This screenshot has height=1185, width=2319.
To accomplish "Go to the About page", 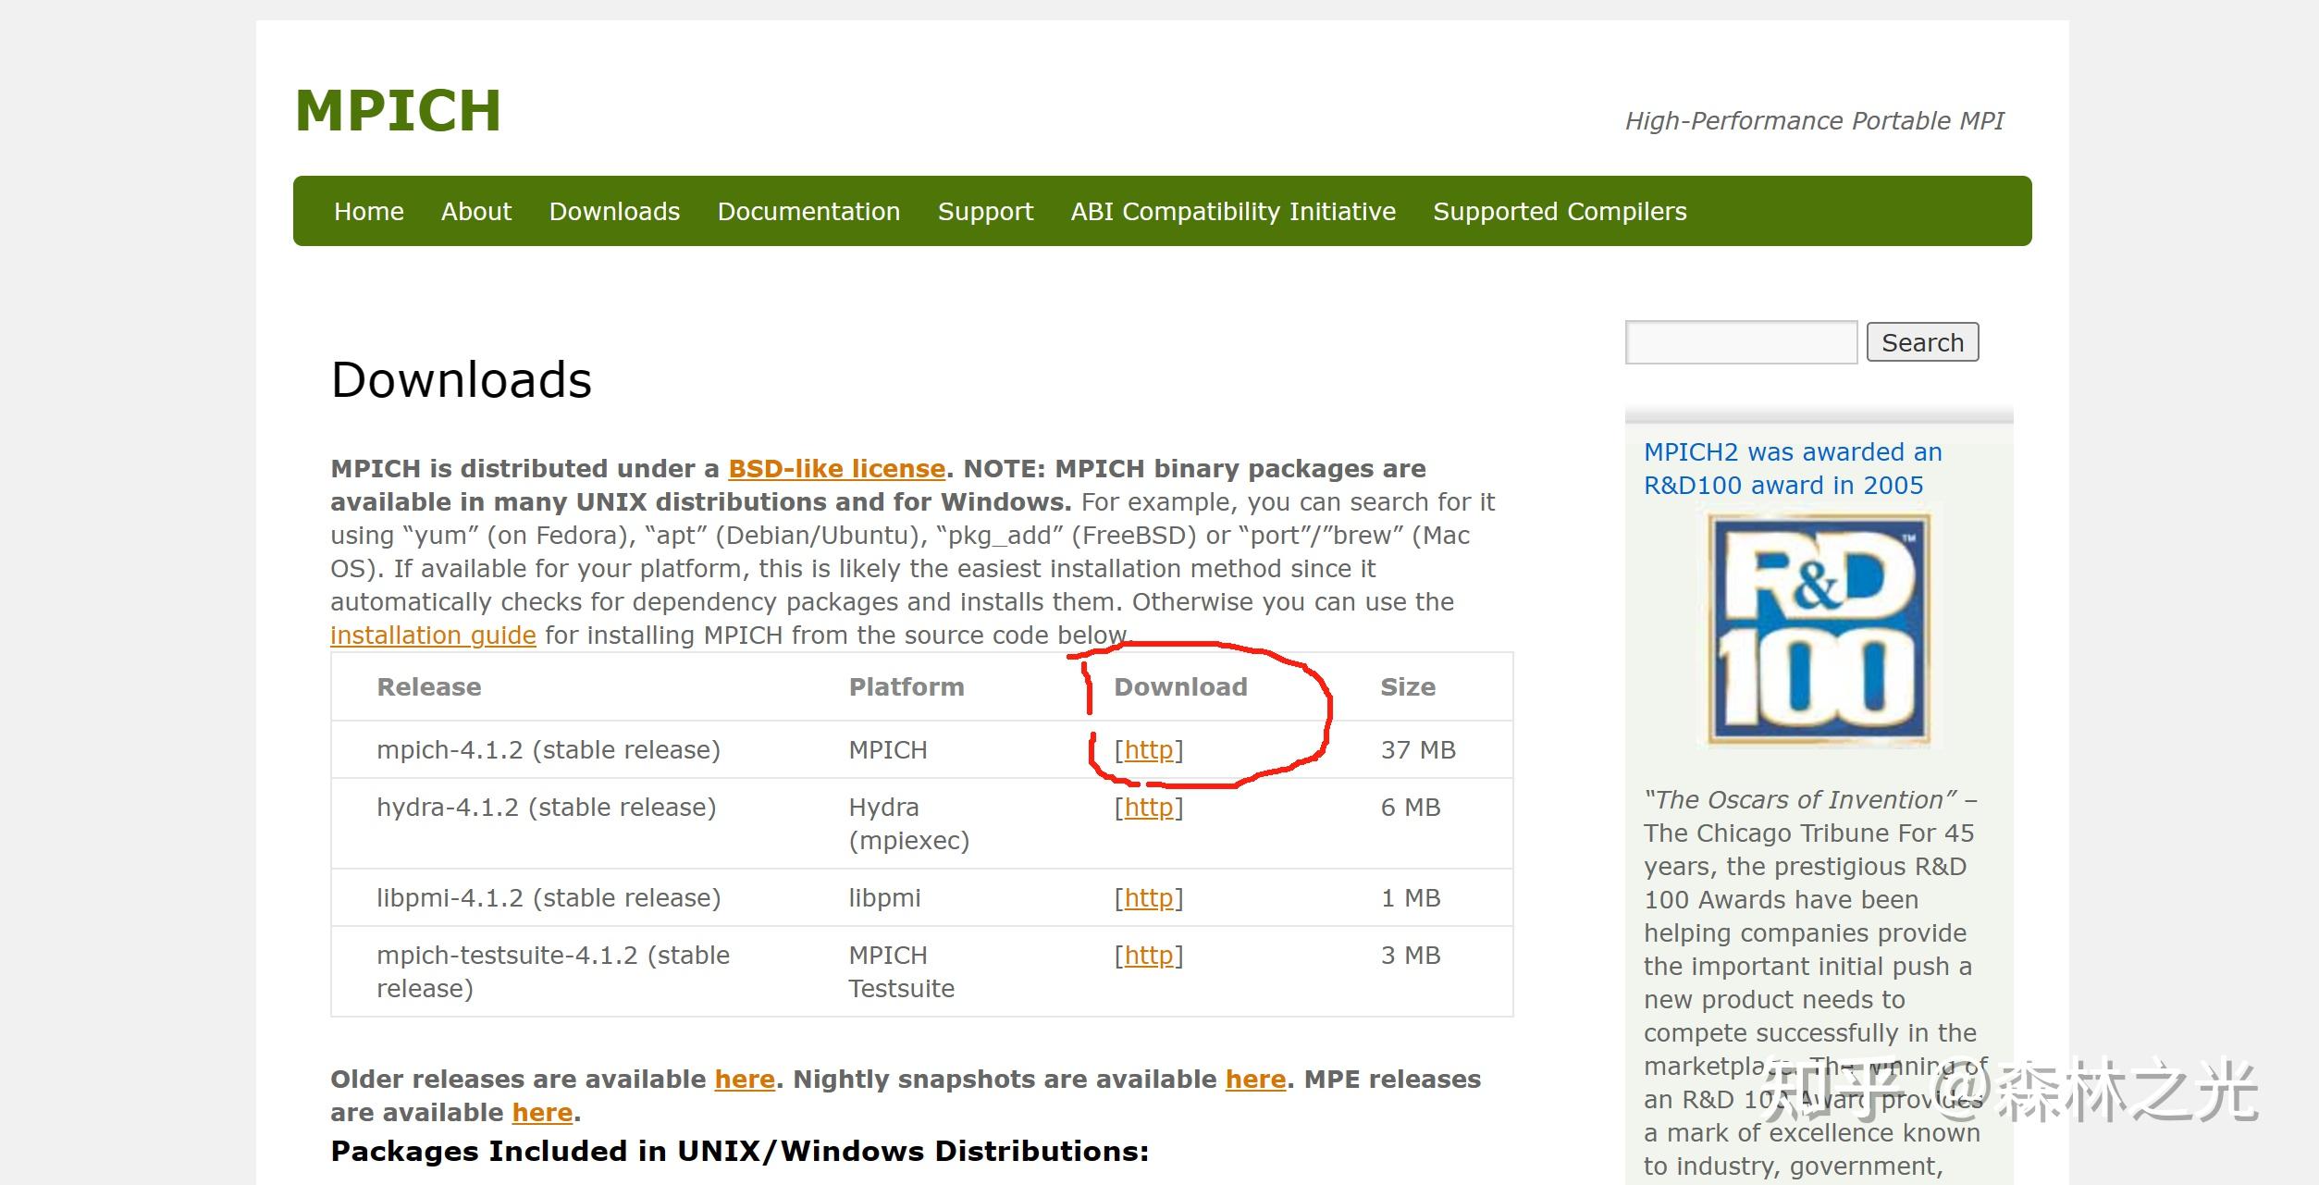I will [475, 212].
